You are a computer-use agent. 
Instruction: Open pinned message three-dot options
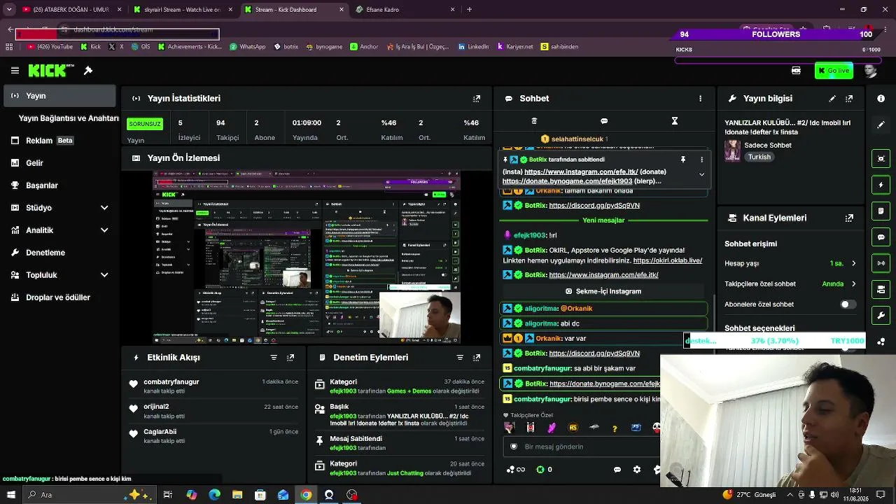tap(701, 160)
